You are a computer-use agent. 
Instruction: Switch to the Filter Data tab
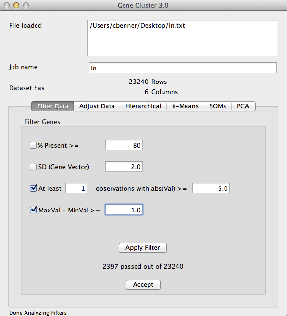[53, 106]
